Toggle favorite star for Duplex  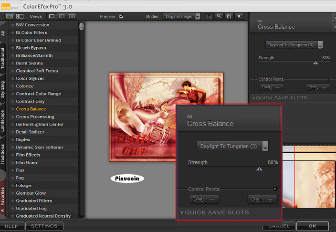point(12,139)
